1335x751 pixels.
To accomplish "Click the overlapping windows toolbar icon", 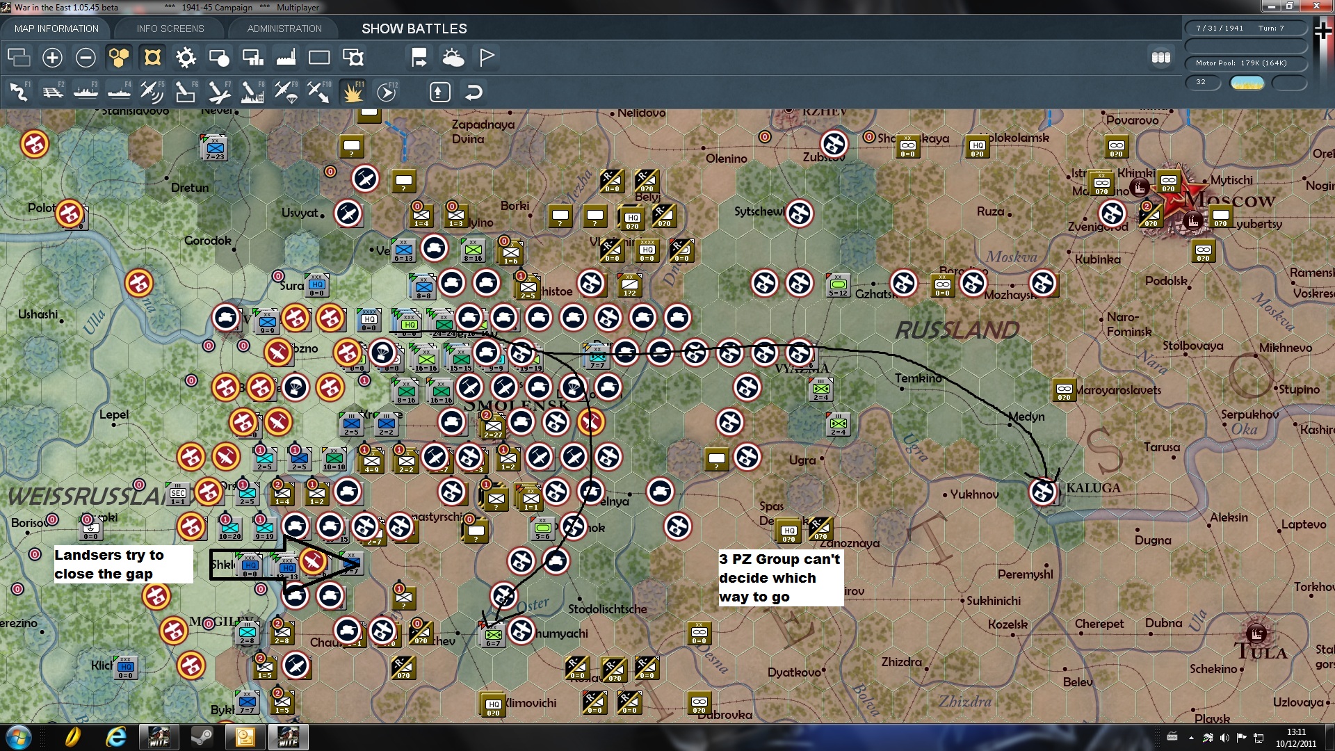I will (x=19, y=57).
